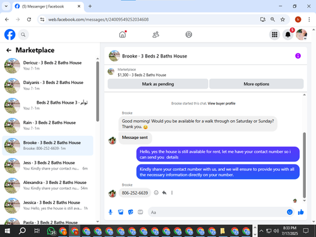The width and height of the screenshot is (316, 237).
Task: Open the Chrome profile avatar
Action: [x=298, y=20]
